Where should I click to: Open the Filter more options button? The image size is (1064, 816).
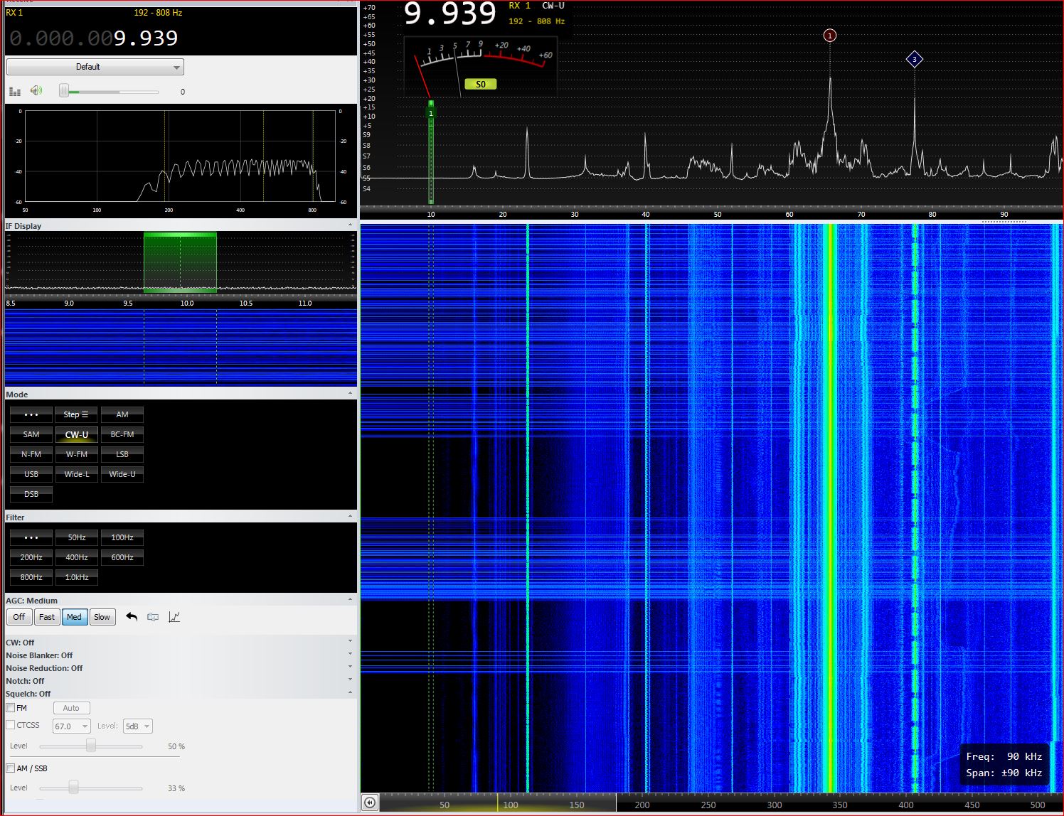click(31, 537)
